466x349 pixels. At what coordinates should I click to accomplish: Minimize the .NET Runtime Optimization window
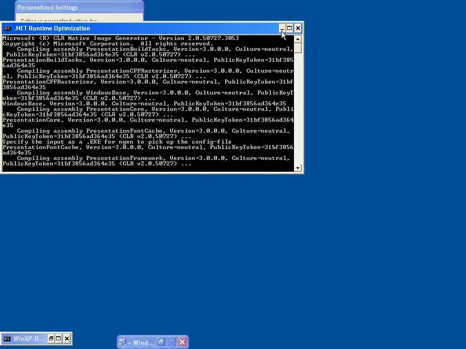tap(282, 29)
